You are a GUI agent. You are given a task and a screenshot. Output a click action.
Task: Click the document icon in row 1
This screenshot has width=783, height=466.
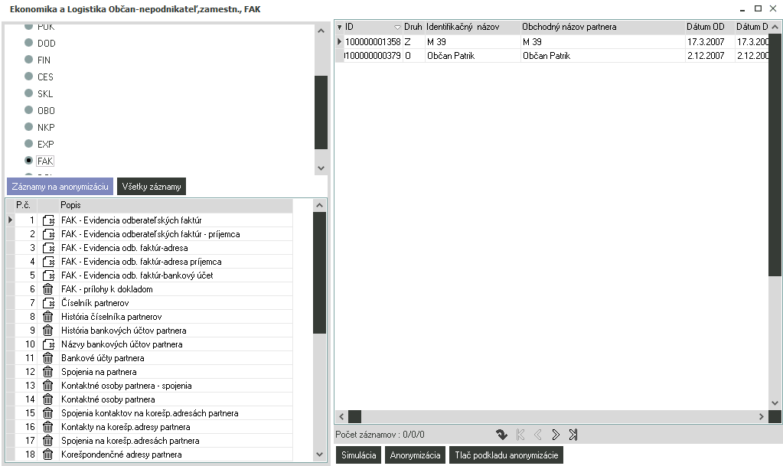48,220
